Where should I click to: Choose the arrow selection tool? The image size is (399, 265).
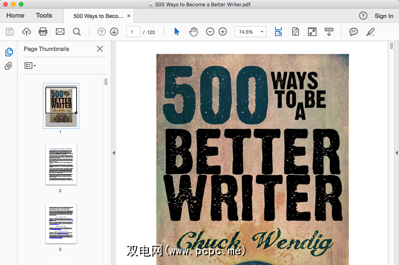coord(176,32)
